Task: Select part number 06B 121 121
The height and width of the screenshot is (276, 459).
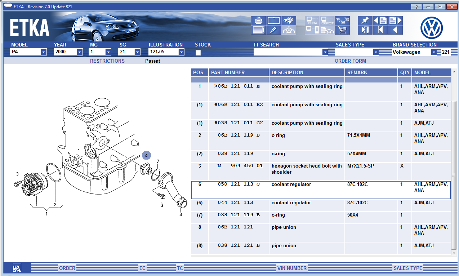Action: [235, 227]
